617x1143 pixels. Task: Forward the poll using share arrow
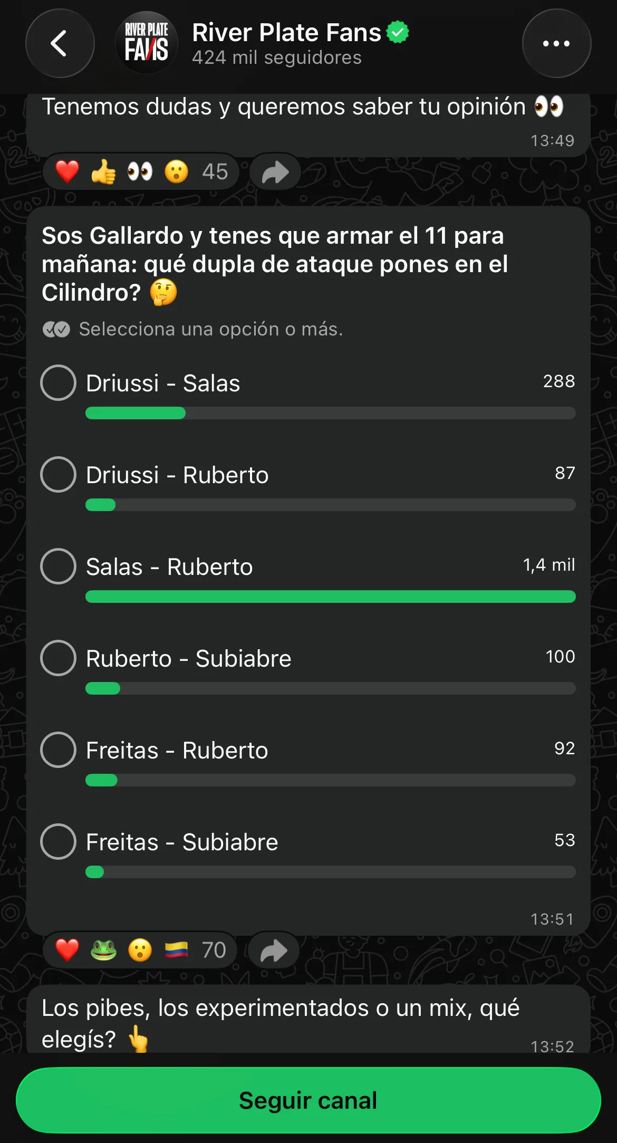[x=274, y=951]
